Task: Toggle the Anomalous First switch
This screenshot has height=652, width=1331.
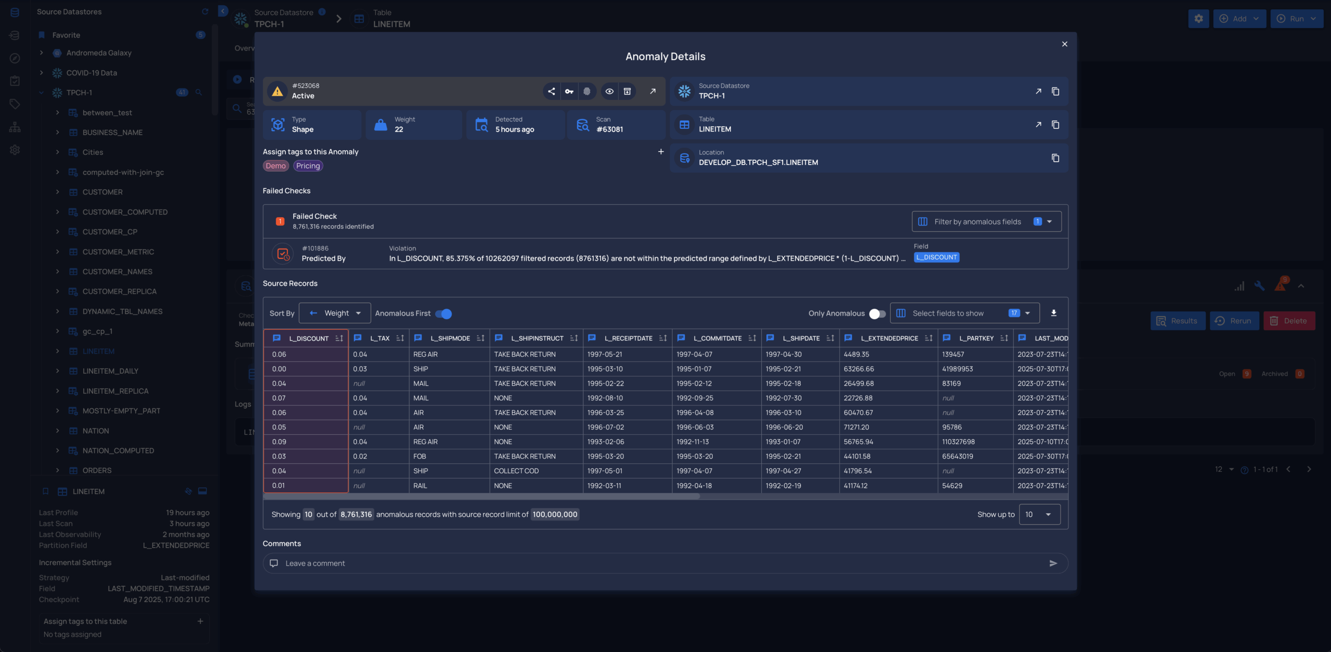Action: (x=443, y=314)
